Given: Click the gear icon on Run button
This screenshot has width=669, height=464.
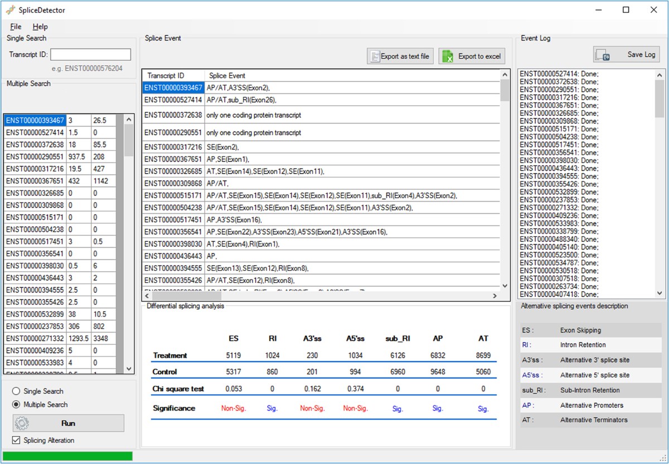Looking at the screenshot, I should click(22, 423).
